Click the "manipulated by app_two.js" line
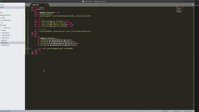 pos(57,42)
